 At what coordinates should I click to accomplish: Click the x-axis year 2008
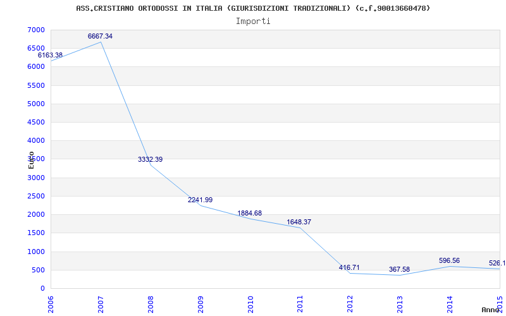click(151, 304)
